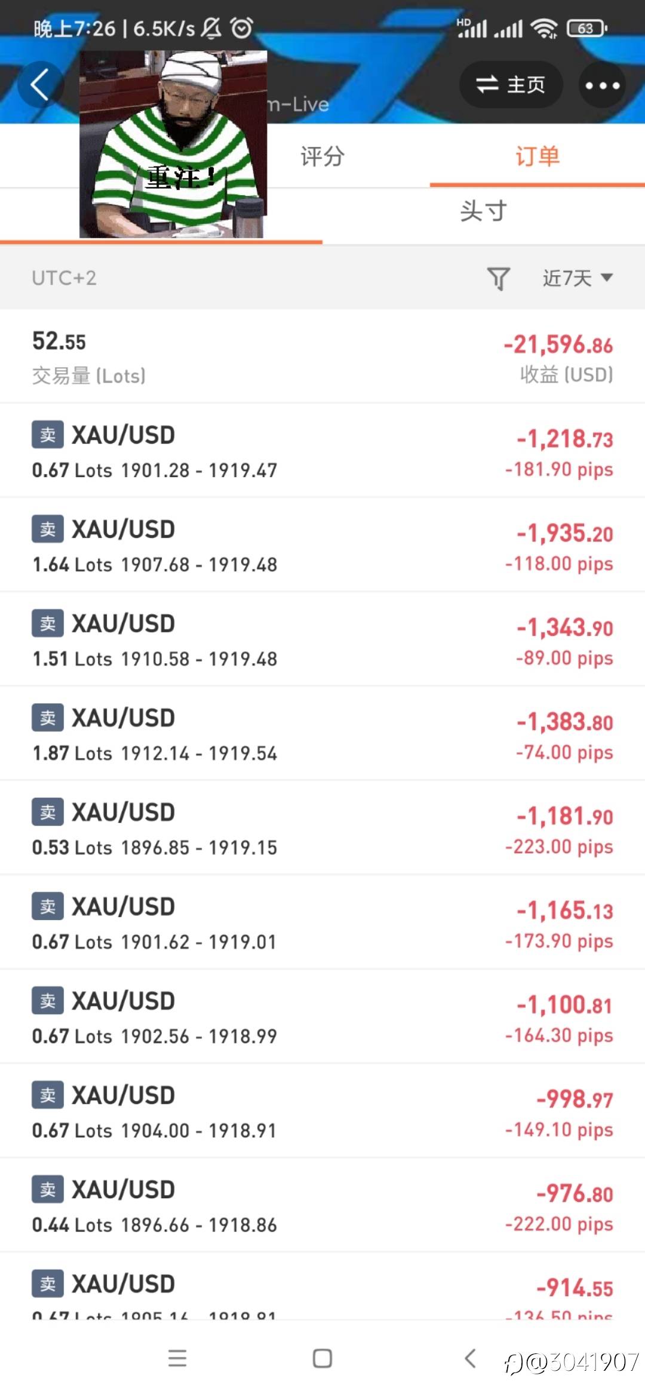The width and height of the screenshot is (645, 1397).
Task: Click the sell badge on the 1.64 Lots order
Action: coord(48,529)
